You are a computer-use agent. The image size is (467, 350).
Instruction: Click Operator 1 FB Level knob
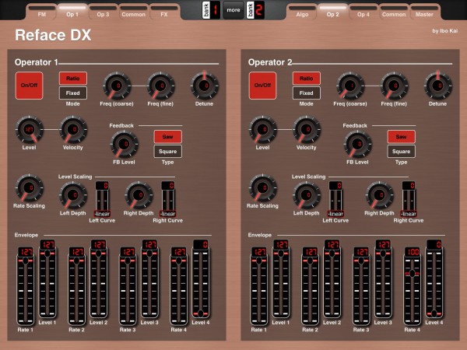click(125, 144)
